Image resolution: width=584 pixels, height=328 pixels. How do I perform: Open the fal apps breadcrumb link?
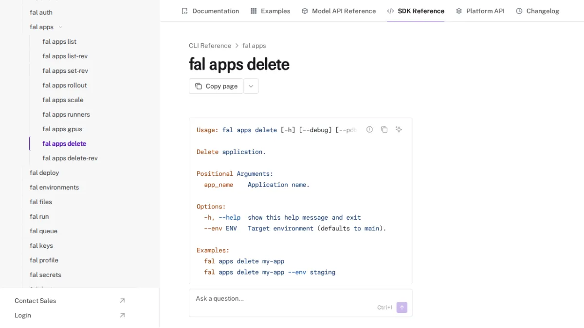click(x=254, y=46)
